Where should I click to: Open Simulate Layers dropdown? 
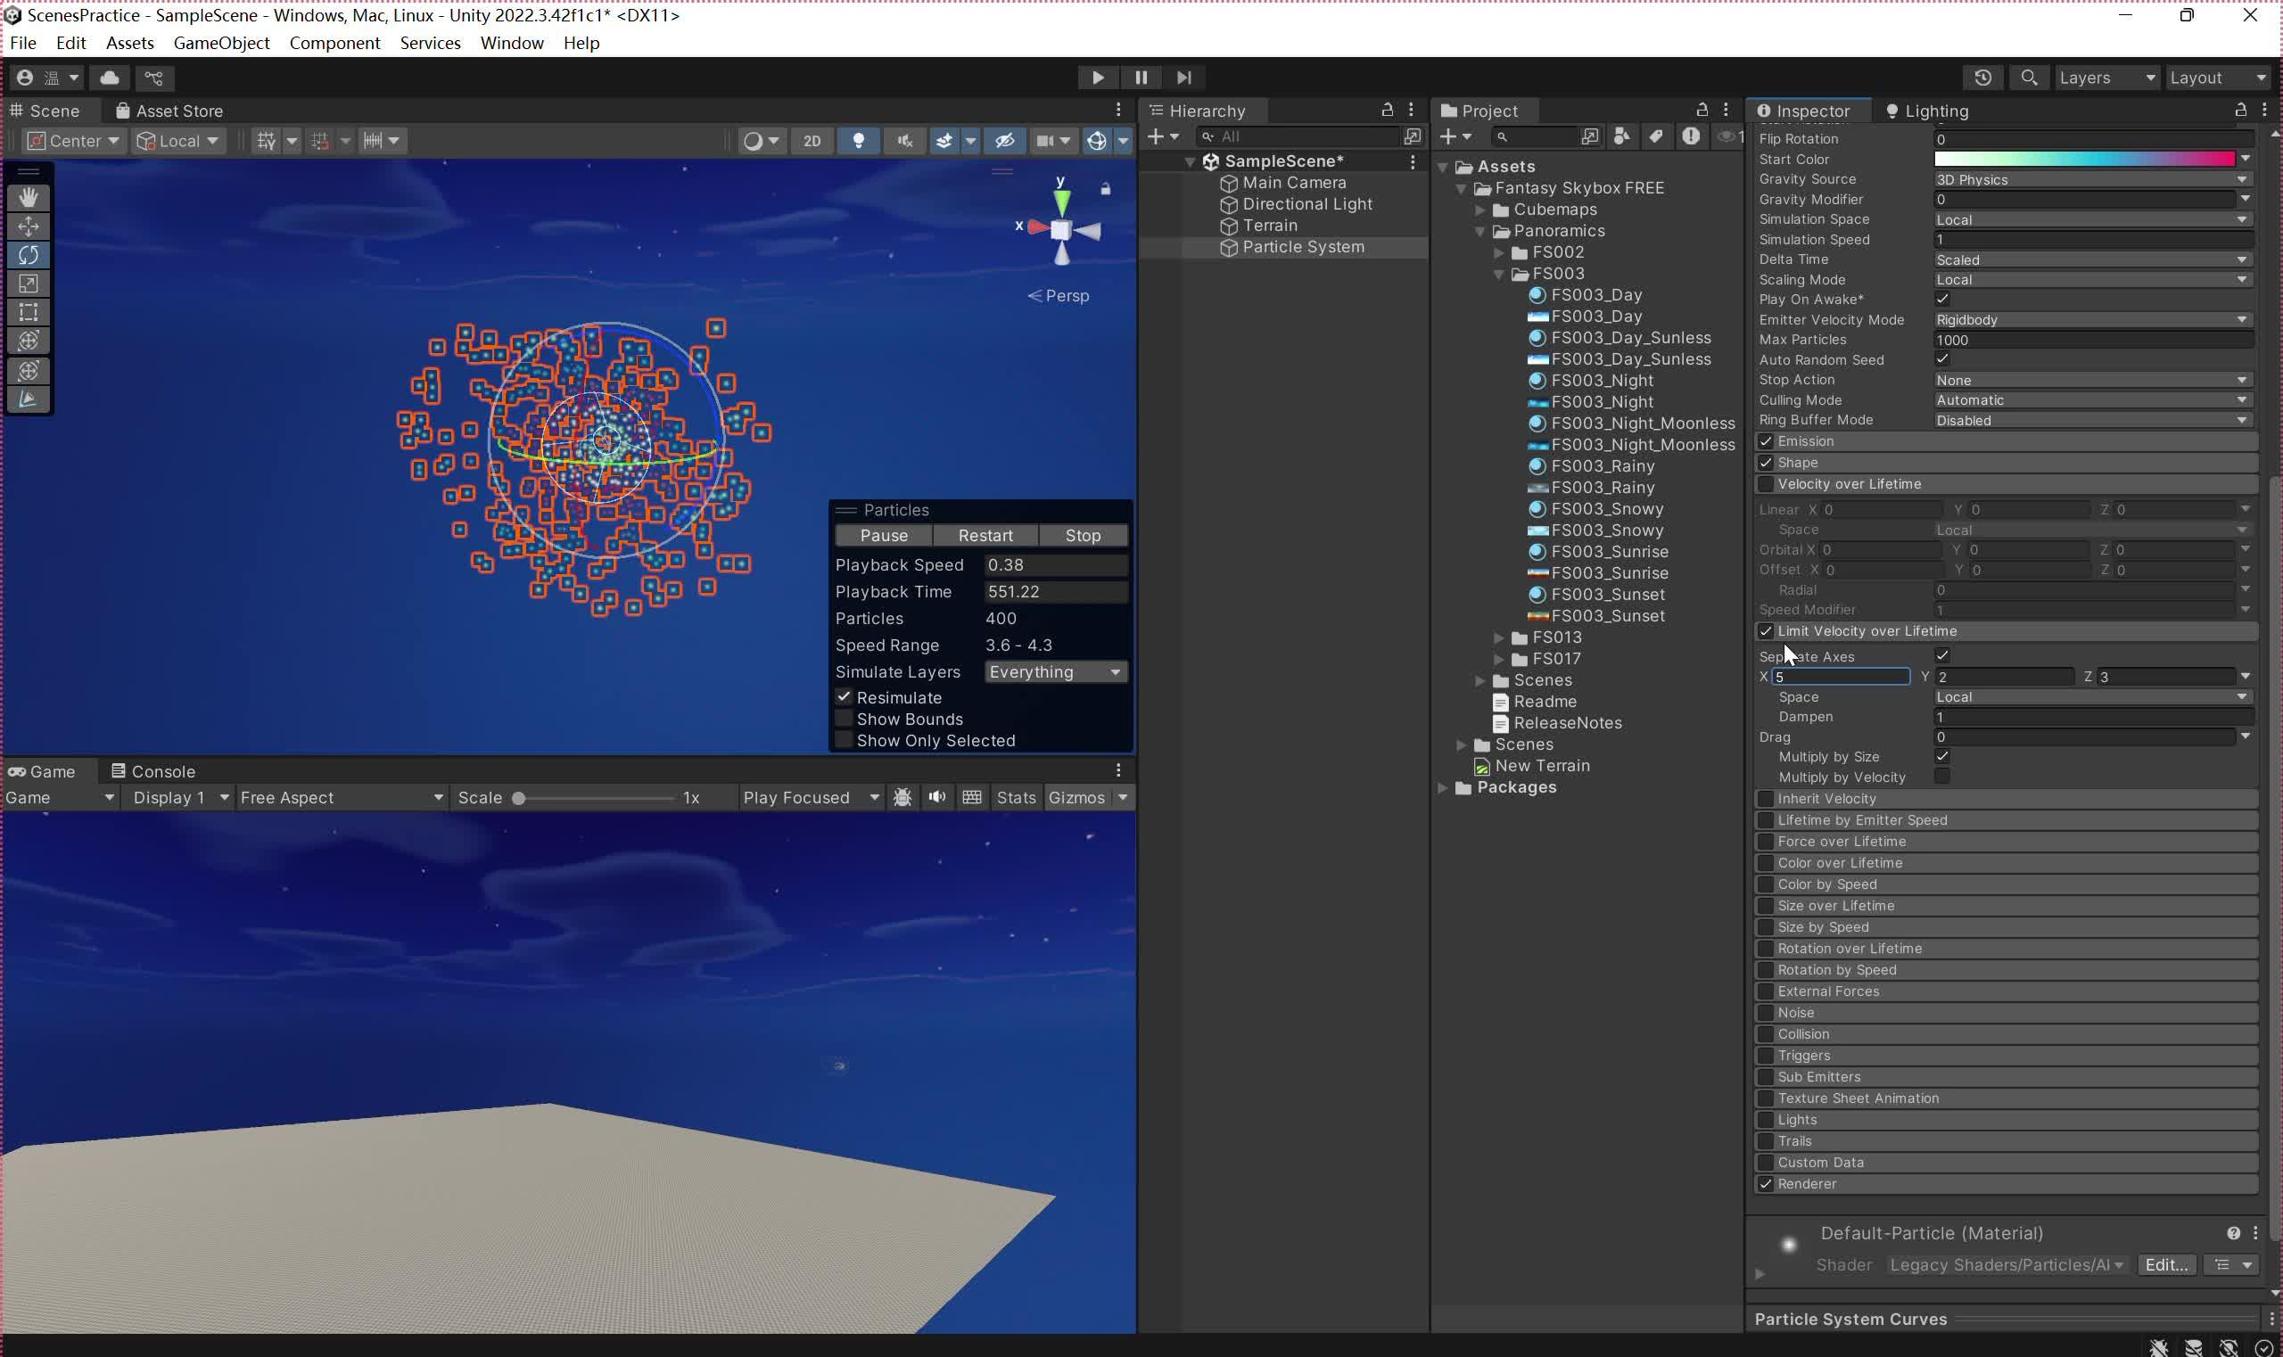coord(1056,672)
